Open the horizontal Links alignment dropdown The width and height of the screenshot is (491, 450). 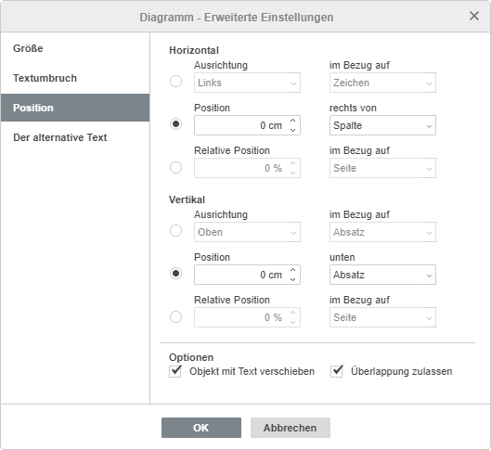(x=247, y=83)
